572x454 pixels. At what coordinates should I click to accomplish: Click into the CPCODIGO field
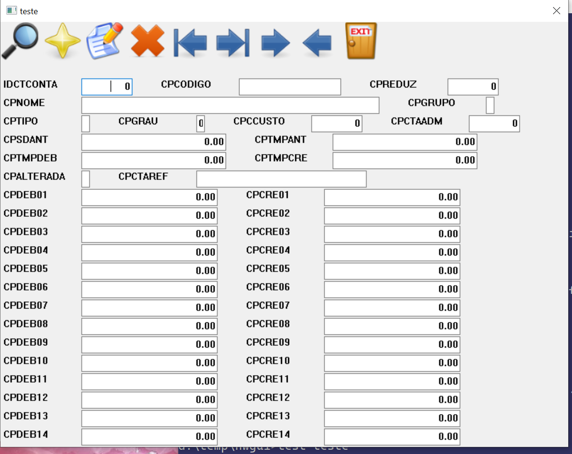pos(290,87)
